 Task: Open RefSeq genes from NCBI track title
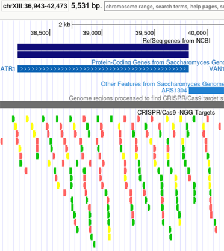point(176,41)
